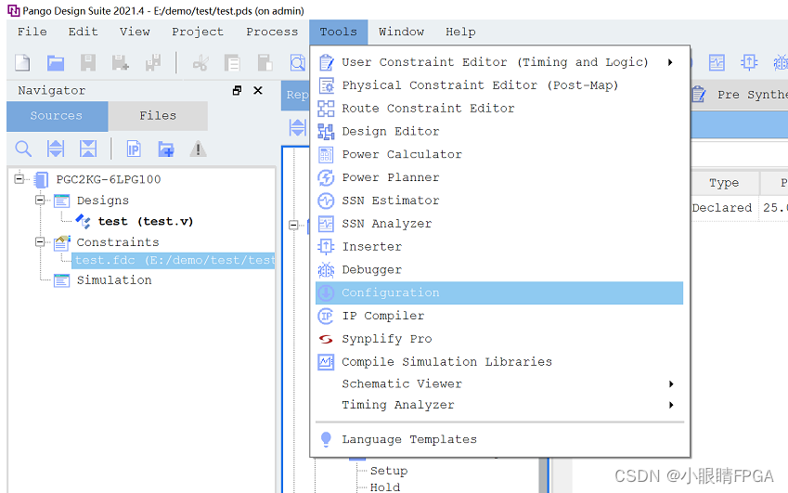Screen dimensions: 788x493
Task: Collapse the Designs tree node
Action: coord(40,200)
